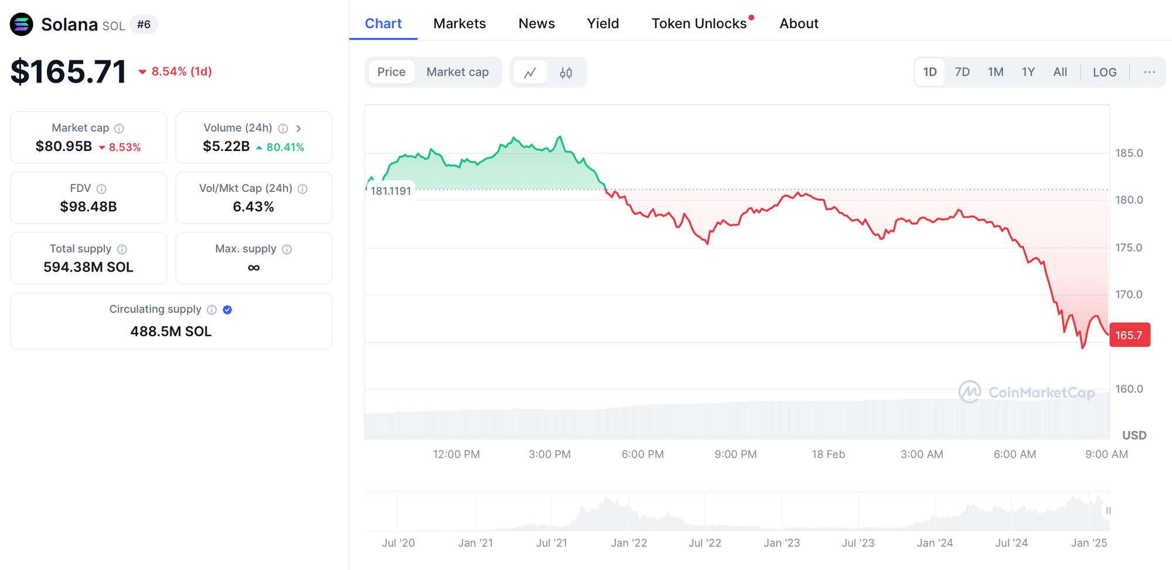Click the $80.95B market cap value

[x=64, y=146]
